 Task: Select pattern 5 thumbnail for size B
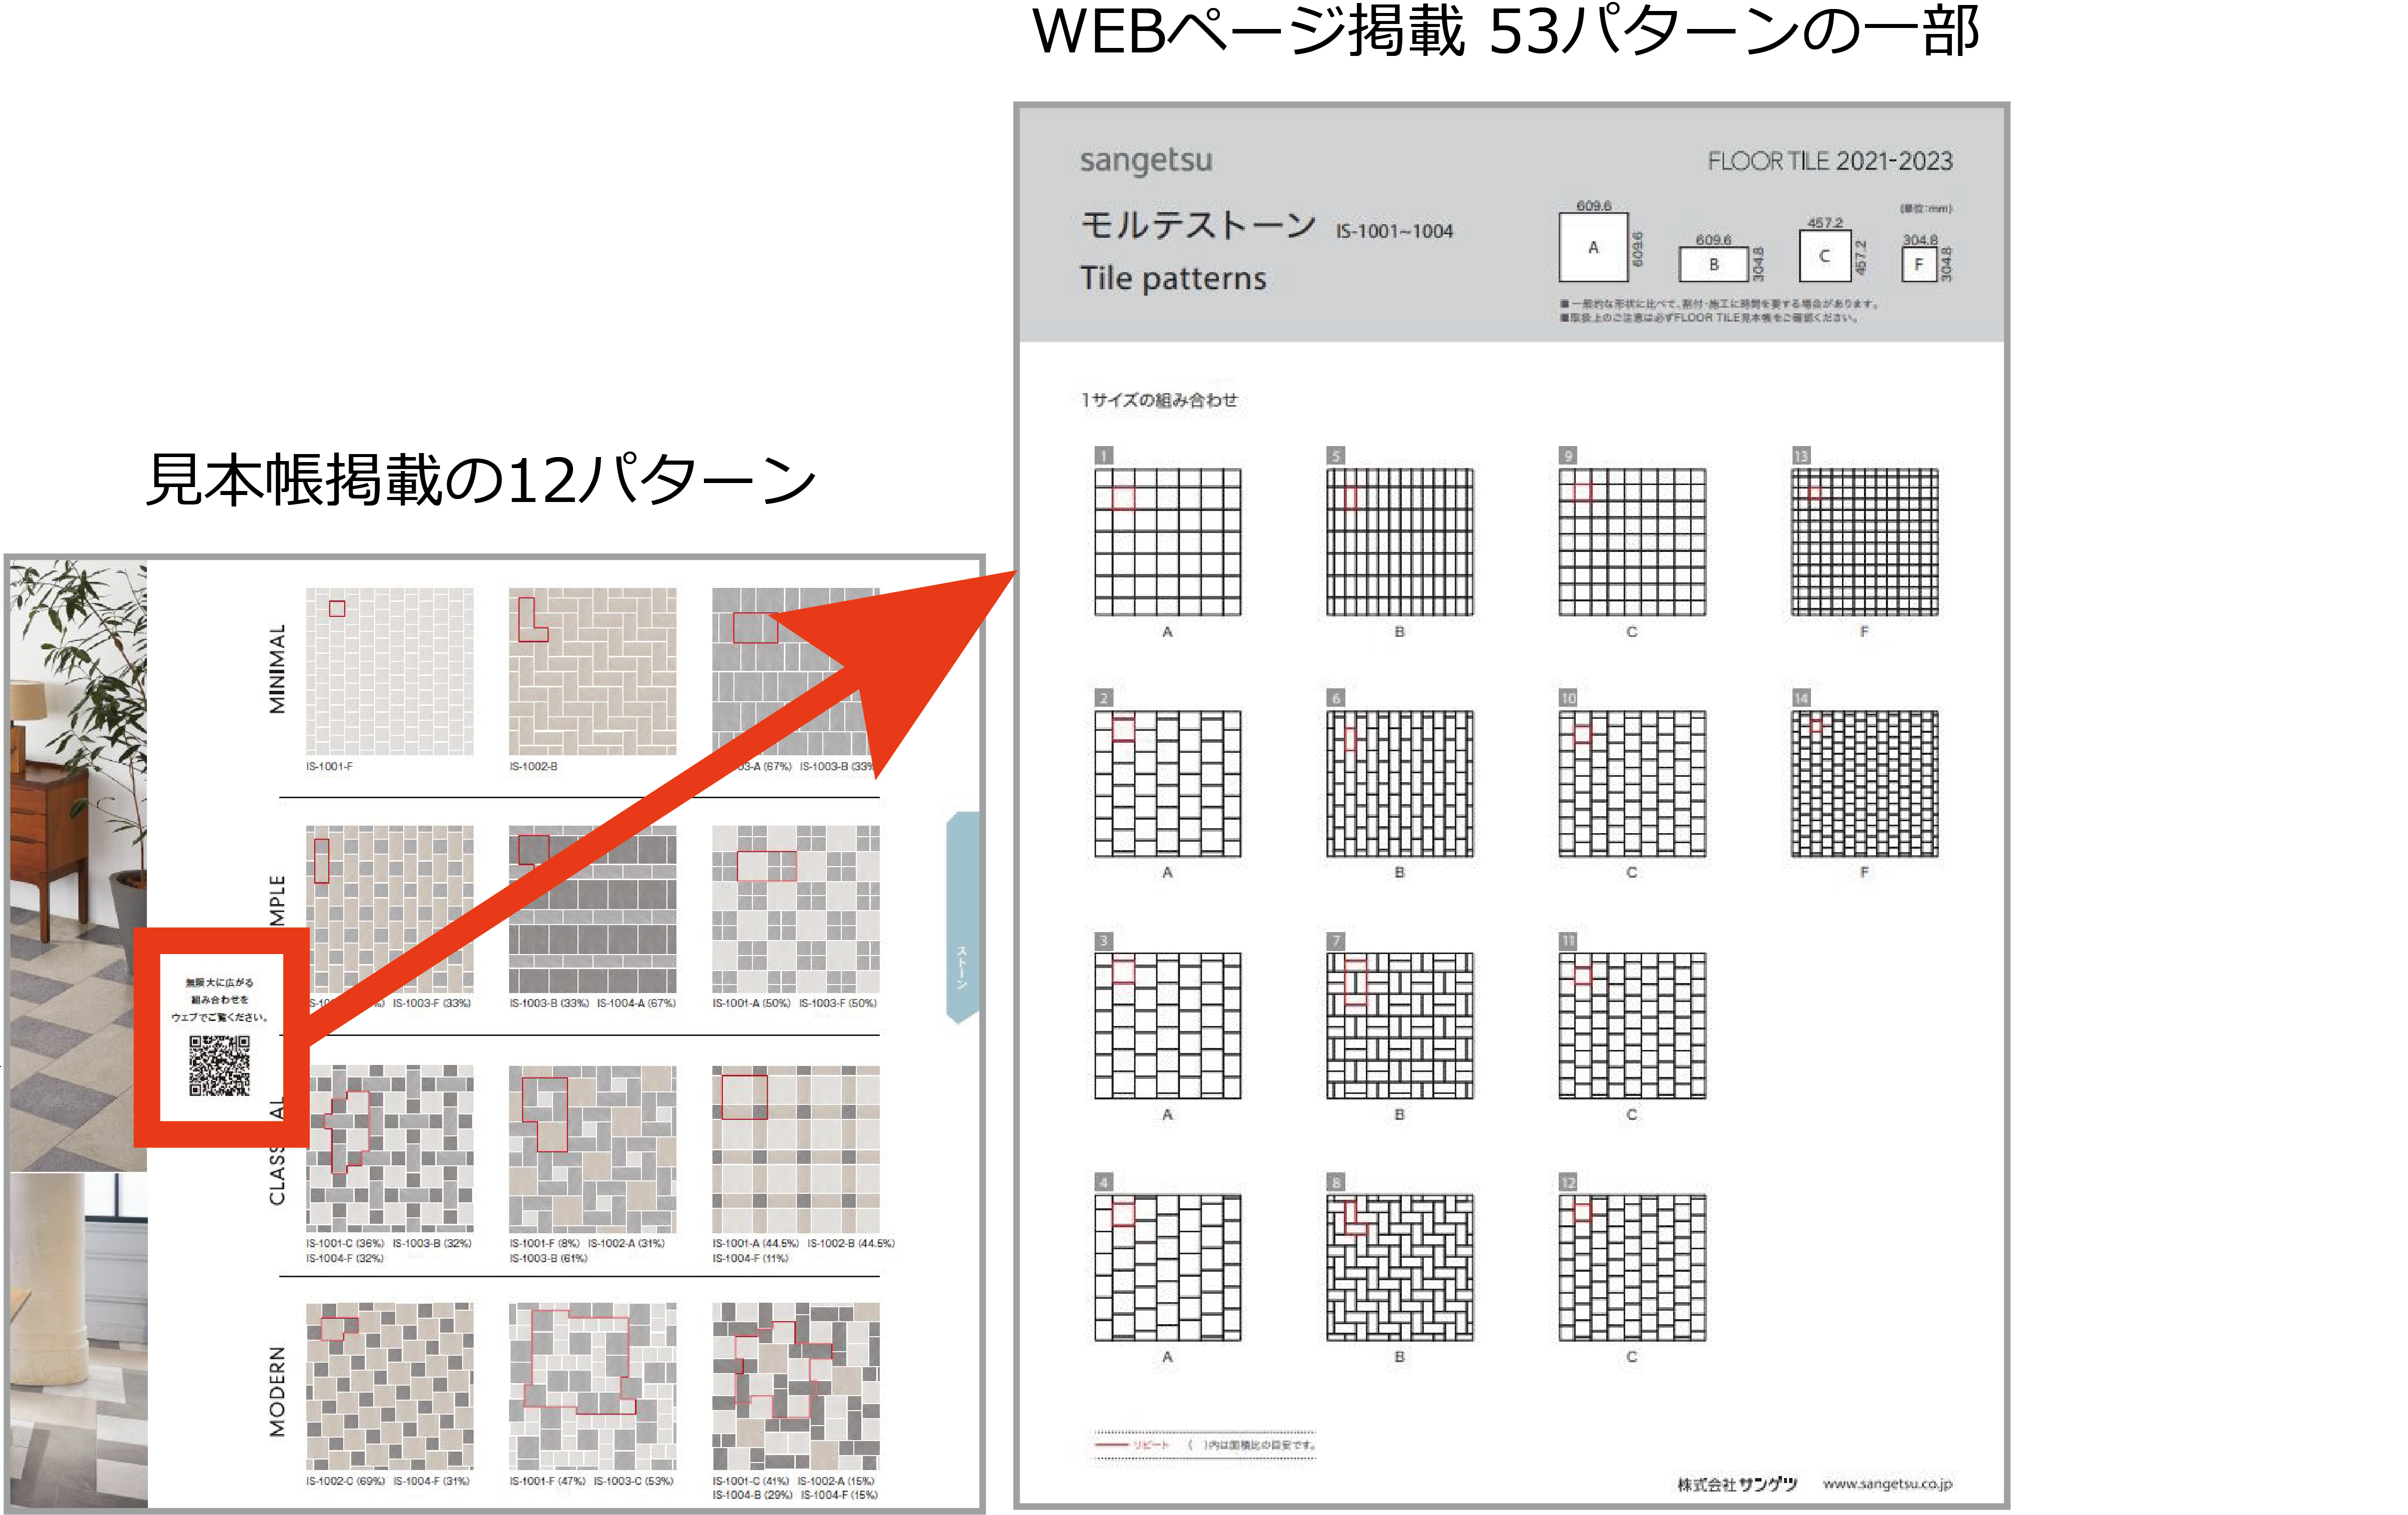(1400, 542)
